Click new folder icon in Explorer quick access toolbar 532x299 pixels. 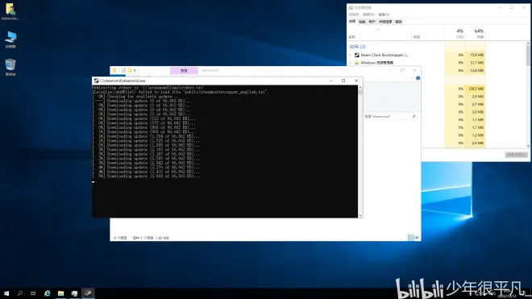(x=130, y=70)
